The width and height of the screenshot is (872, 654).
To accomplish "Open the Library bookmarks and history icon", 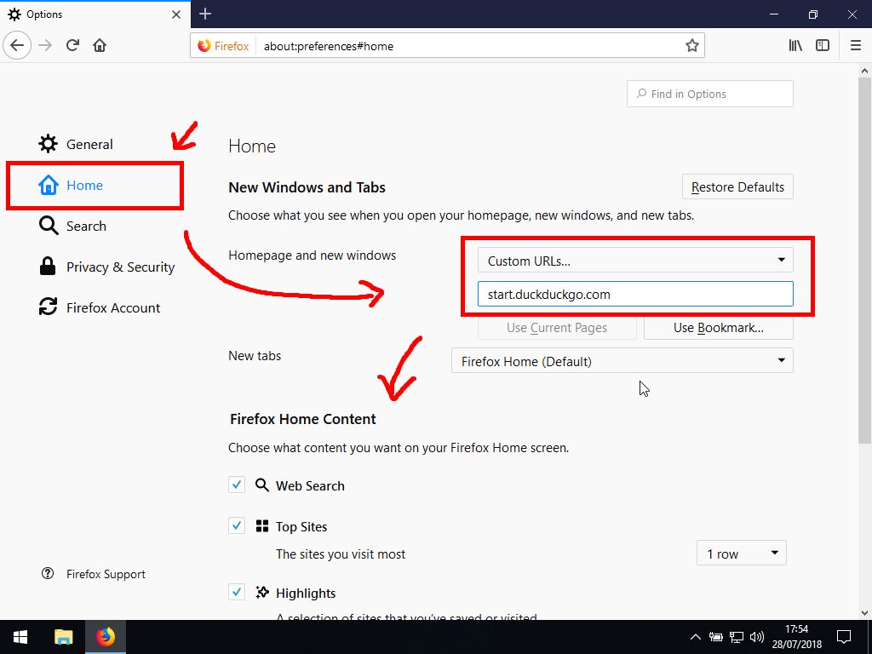I will [795, 46].
